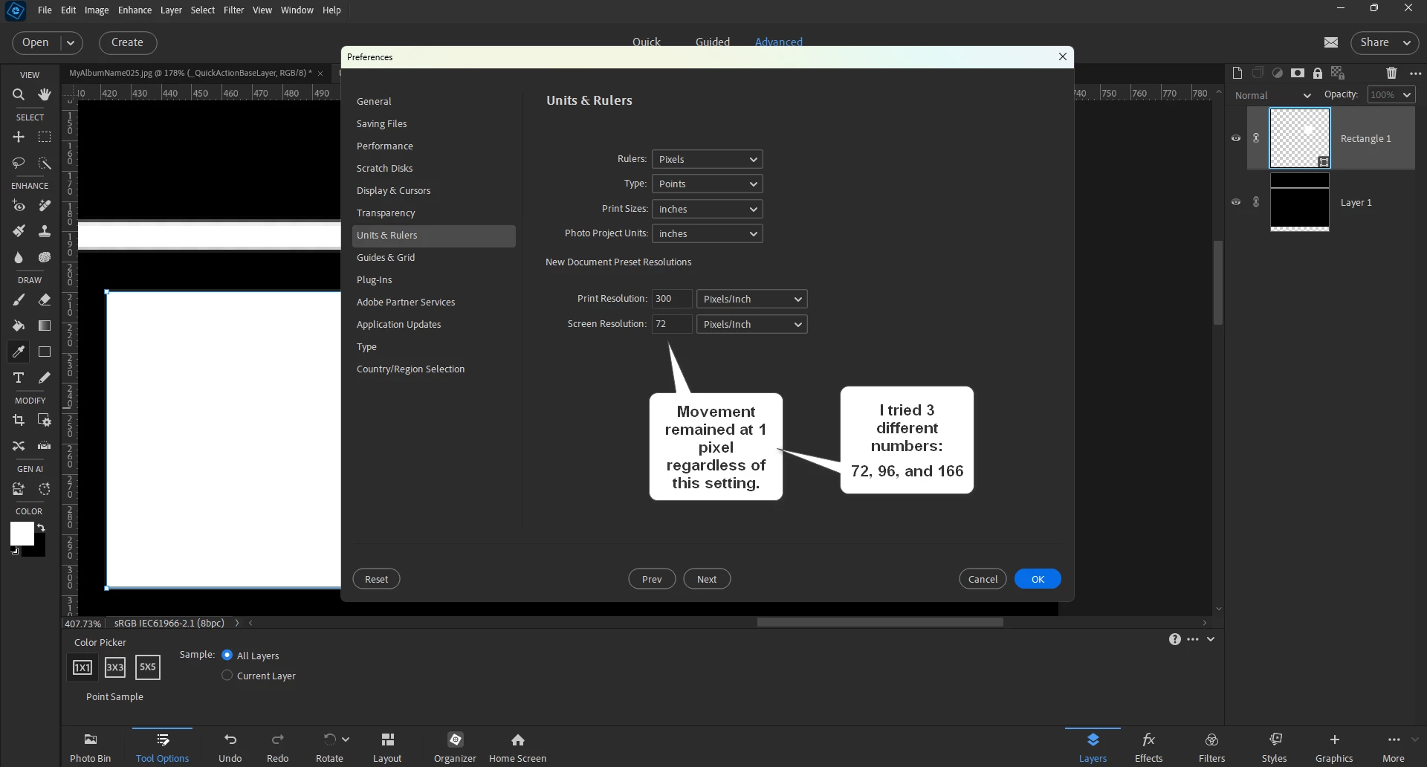Select the Sponge tool
1427x767 pixels.
pos(45,257)
